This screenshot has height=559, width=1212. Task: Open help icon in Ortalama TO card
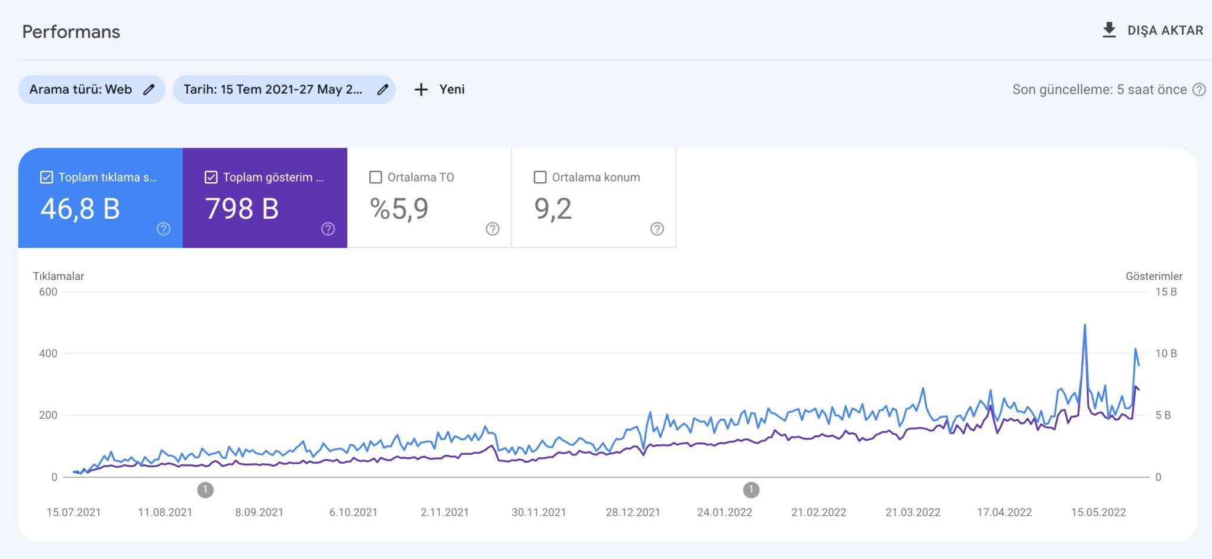coord(492,229)
